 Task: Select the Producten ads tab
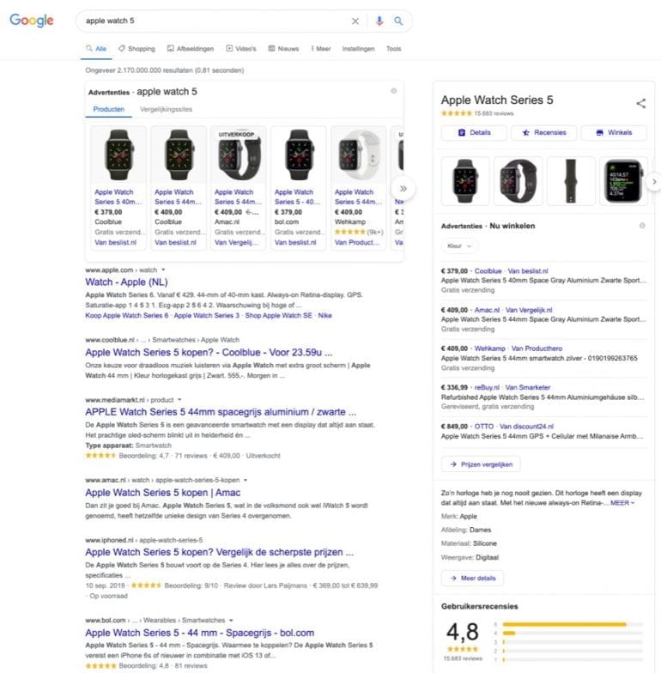tap(108, 109)
